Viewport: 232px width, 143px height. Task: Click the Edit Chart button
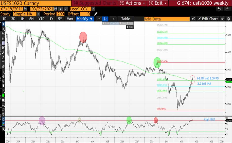pyautogui.click(x=208, y=19)
